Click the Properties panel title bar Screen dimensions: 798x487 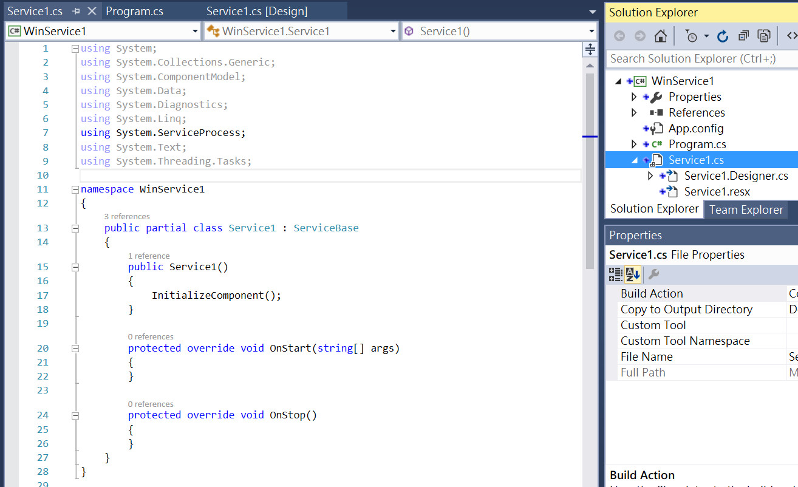[701, 235]
